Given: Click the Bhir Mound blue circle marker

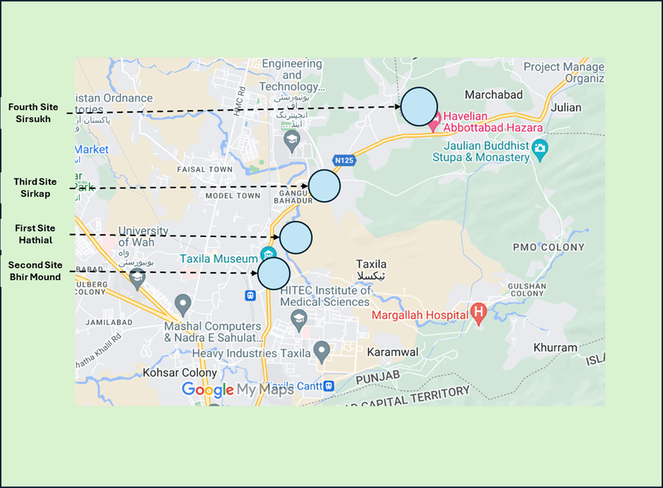Looking at the screenshot, I should [x=274, y=273].
